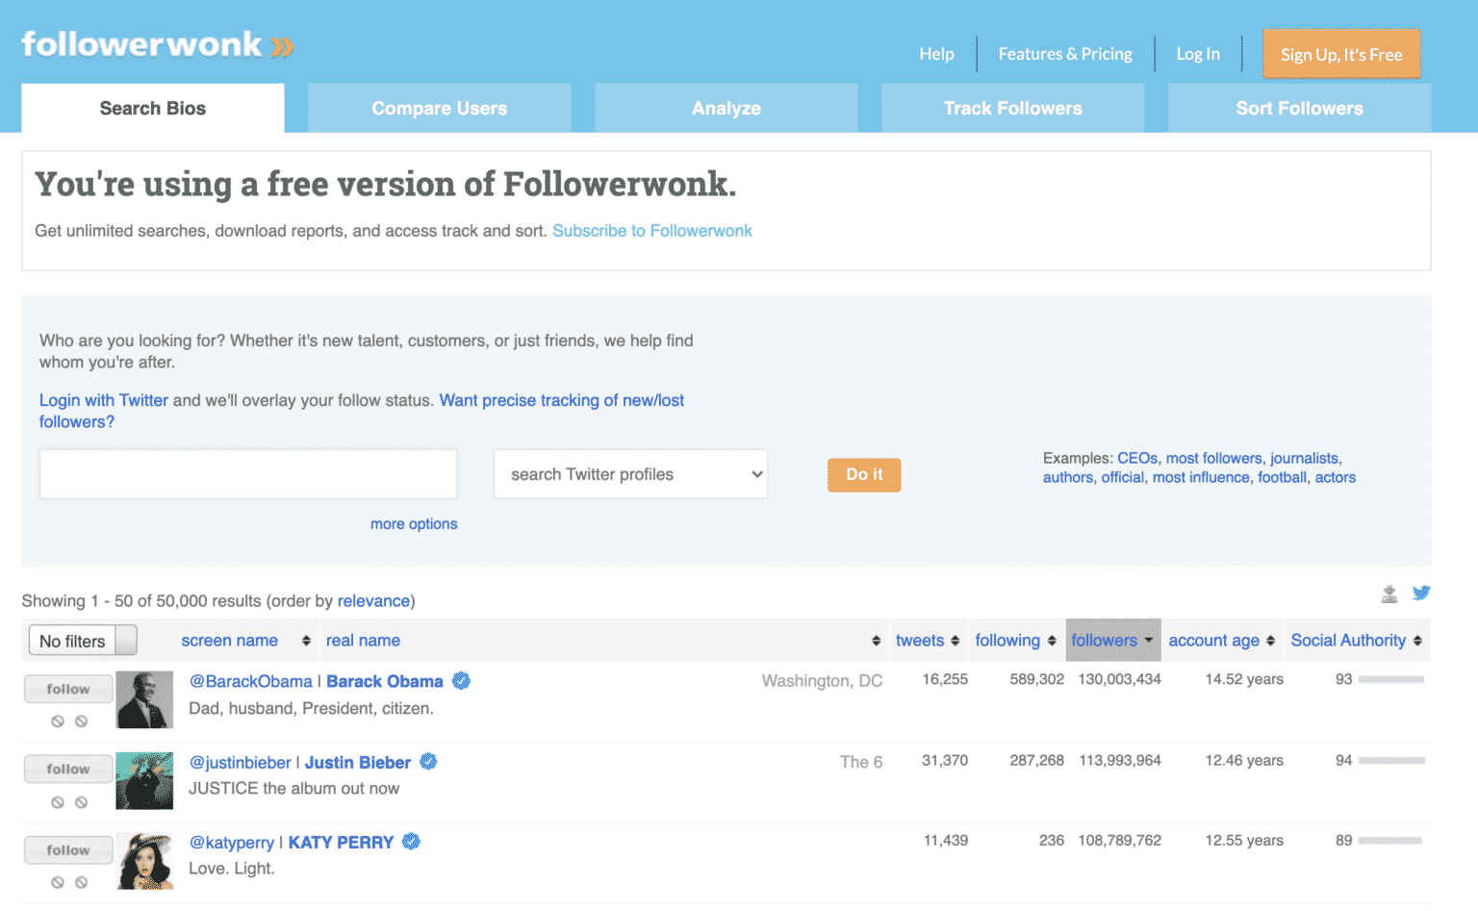The image size is (1478, 911).
Task: Expand more options below the search box
Action: pyautogui.click(x=414, y=523)
